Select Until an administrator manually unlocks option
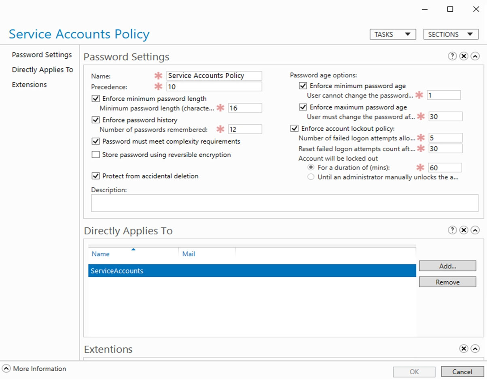 point(311,177)
